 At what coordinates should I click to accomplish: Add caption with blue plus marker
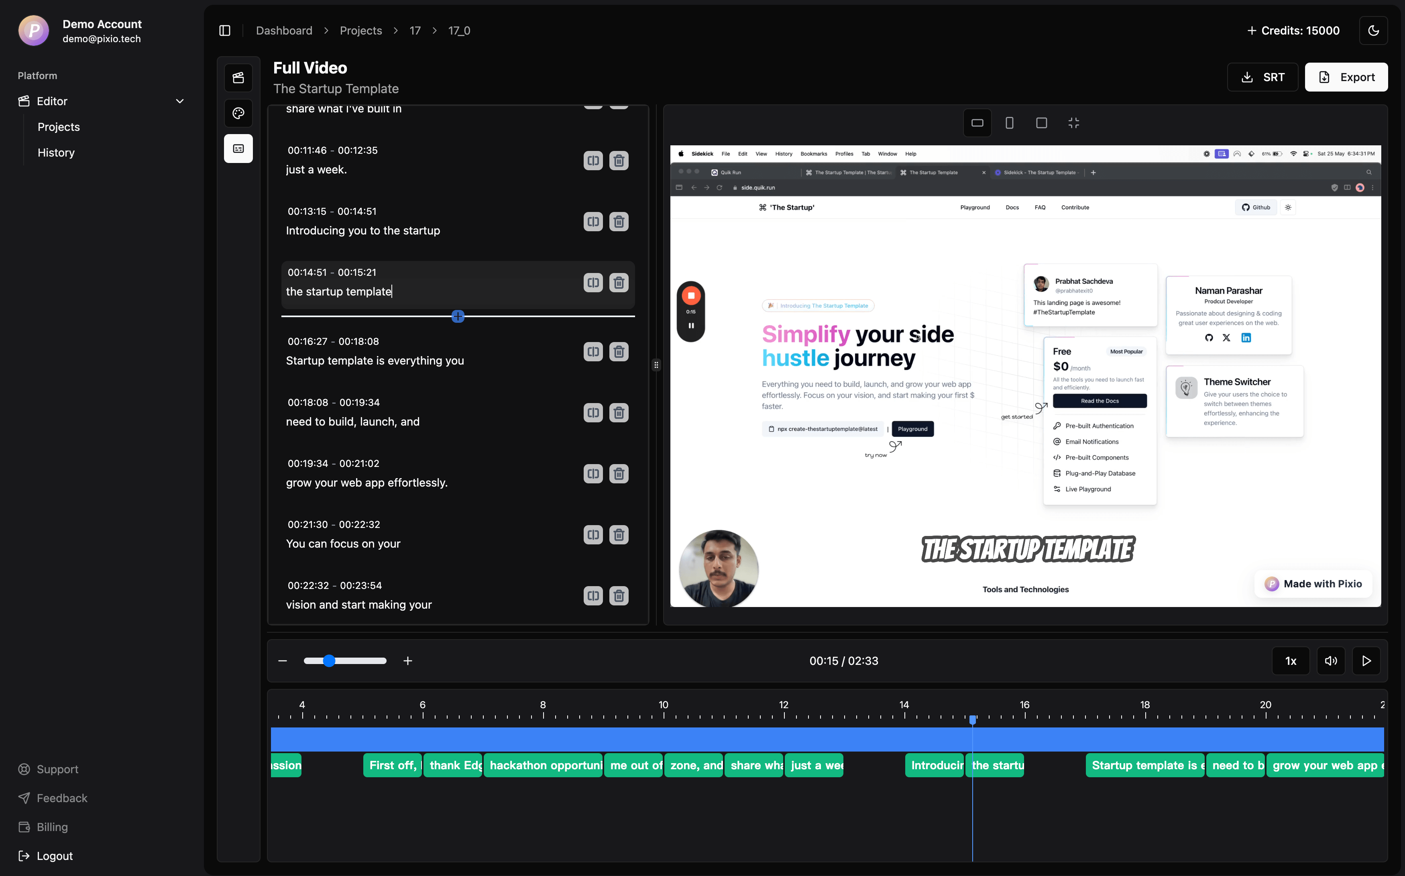tap(458, 316)
